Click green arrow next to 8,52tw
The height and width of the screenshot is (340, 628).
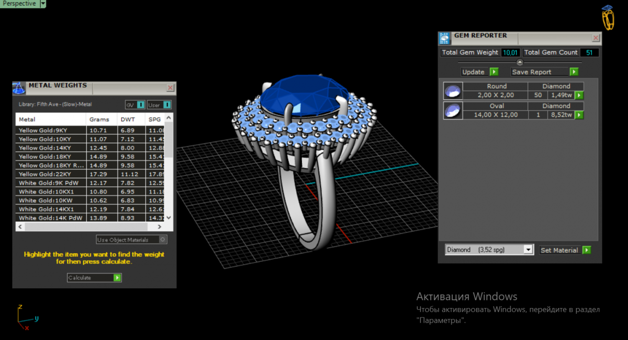coord(579,114)
